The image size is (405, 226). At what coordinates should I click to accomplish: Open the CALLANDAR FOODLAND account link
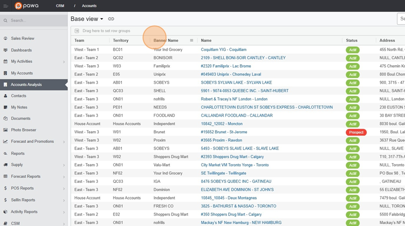click(237, 115)
